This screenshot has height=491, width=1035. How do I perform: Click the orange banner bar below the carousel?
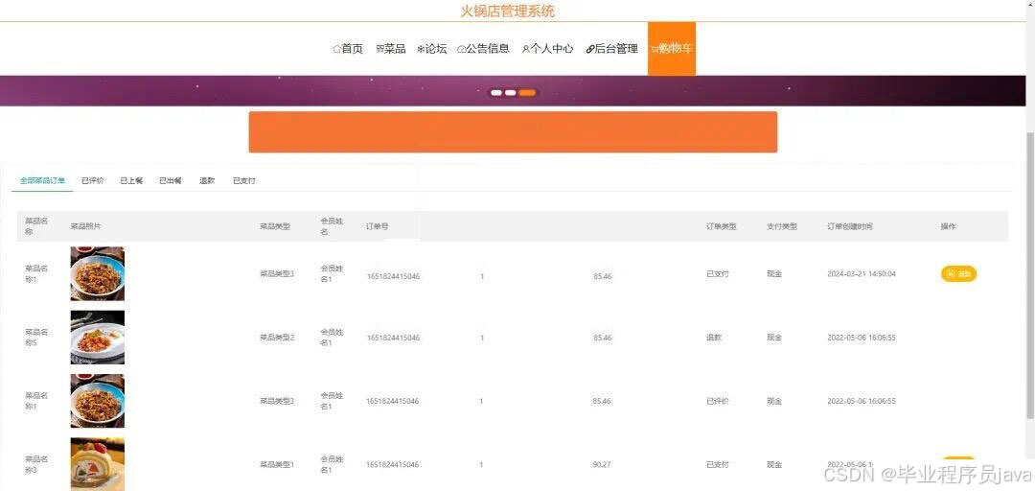click(x=513, y=131)
